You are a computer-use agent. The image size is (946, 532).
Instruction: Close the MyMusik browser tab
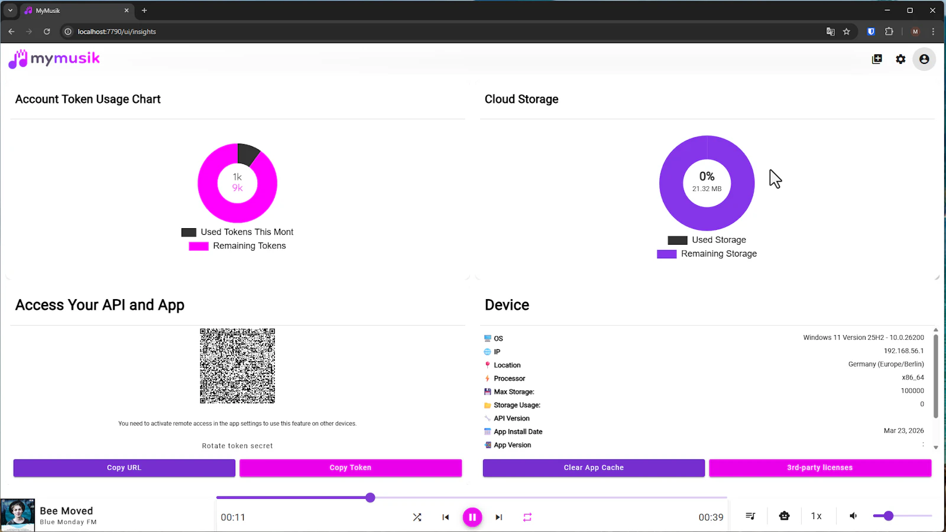127,11
